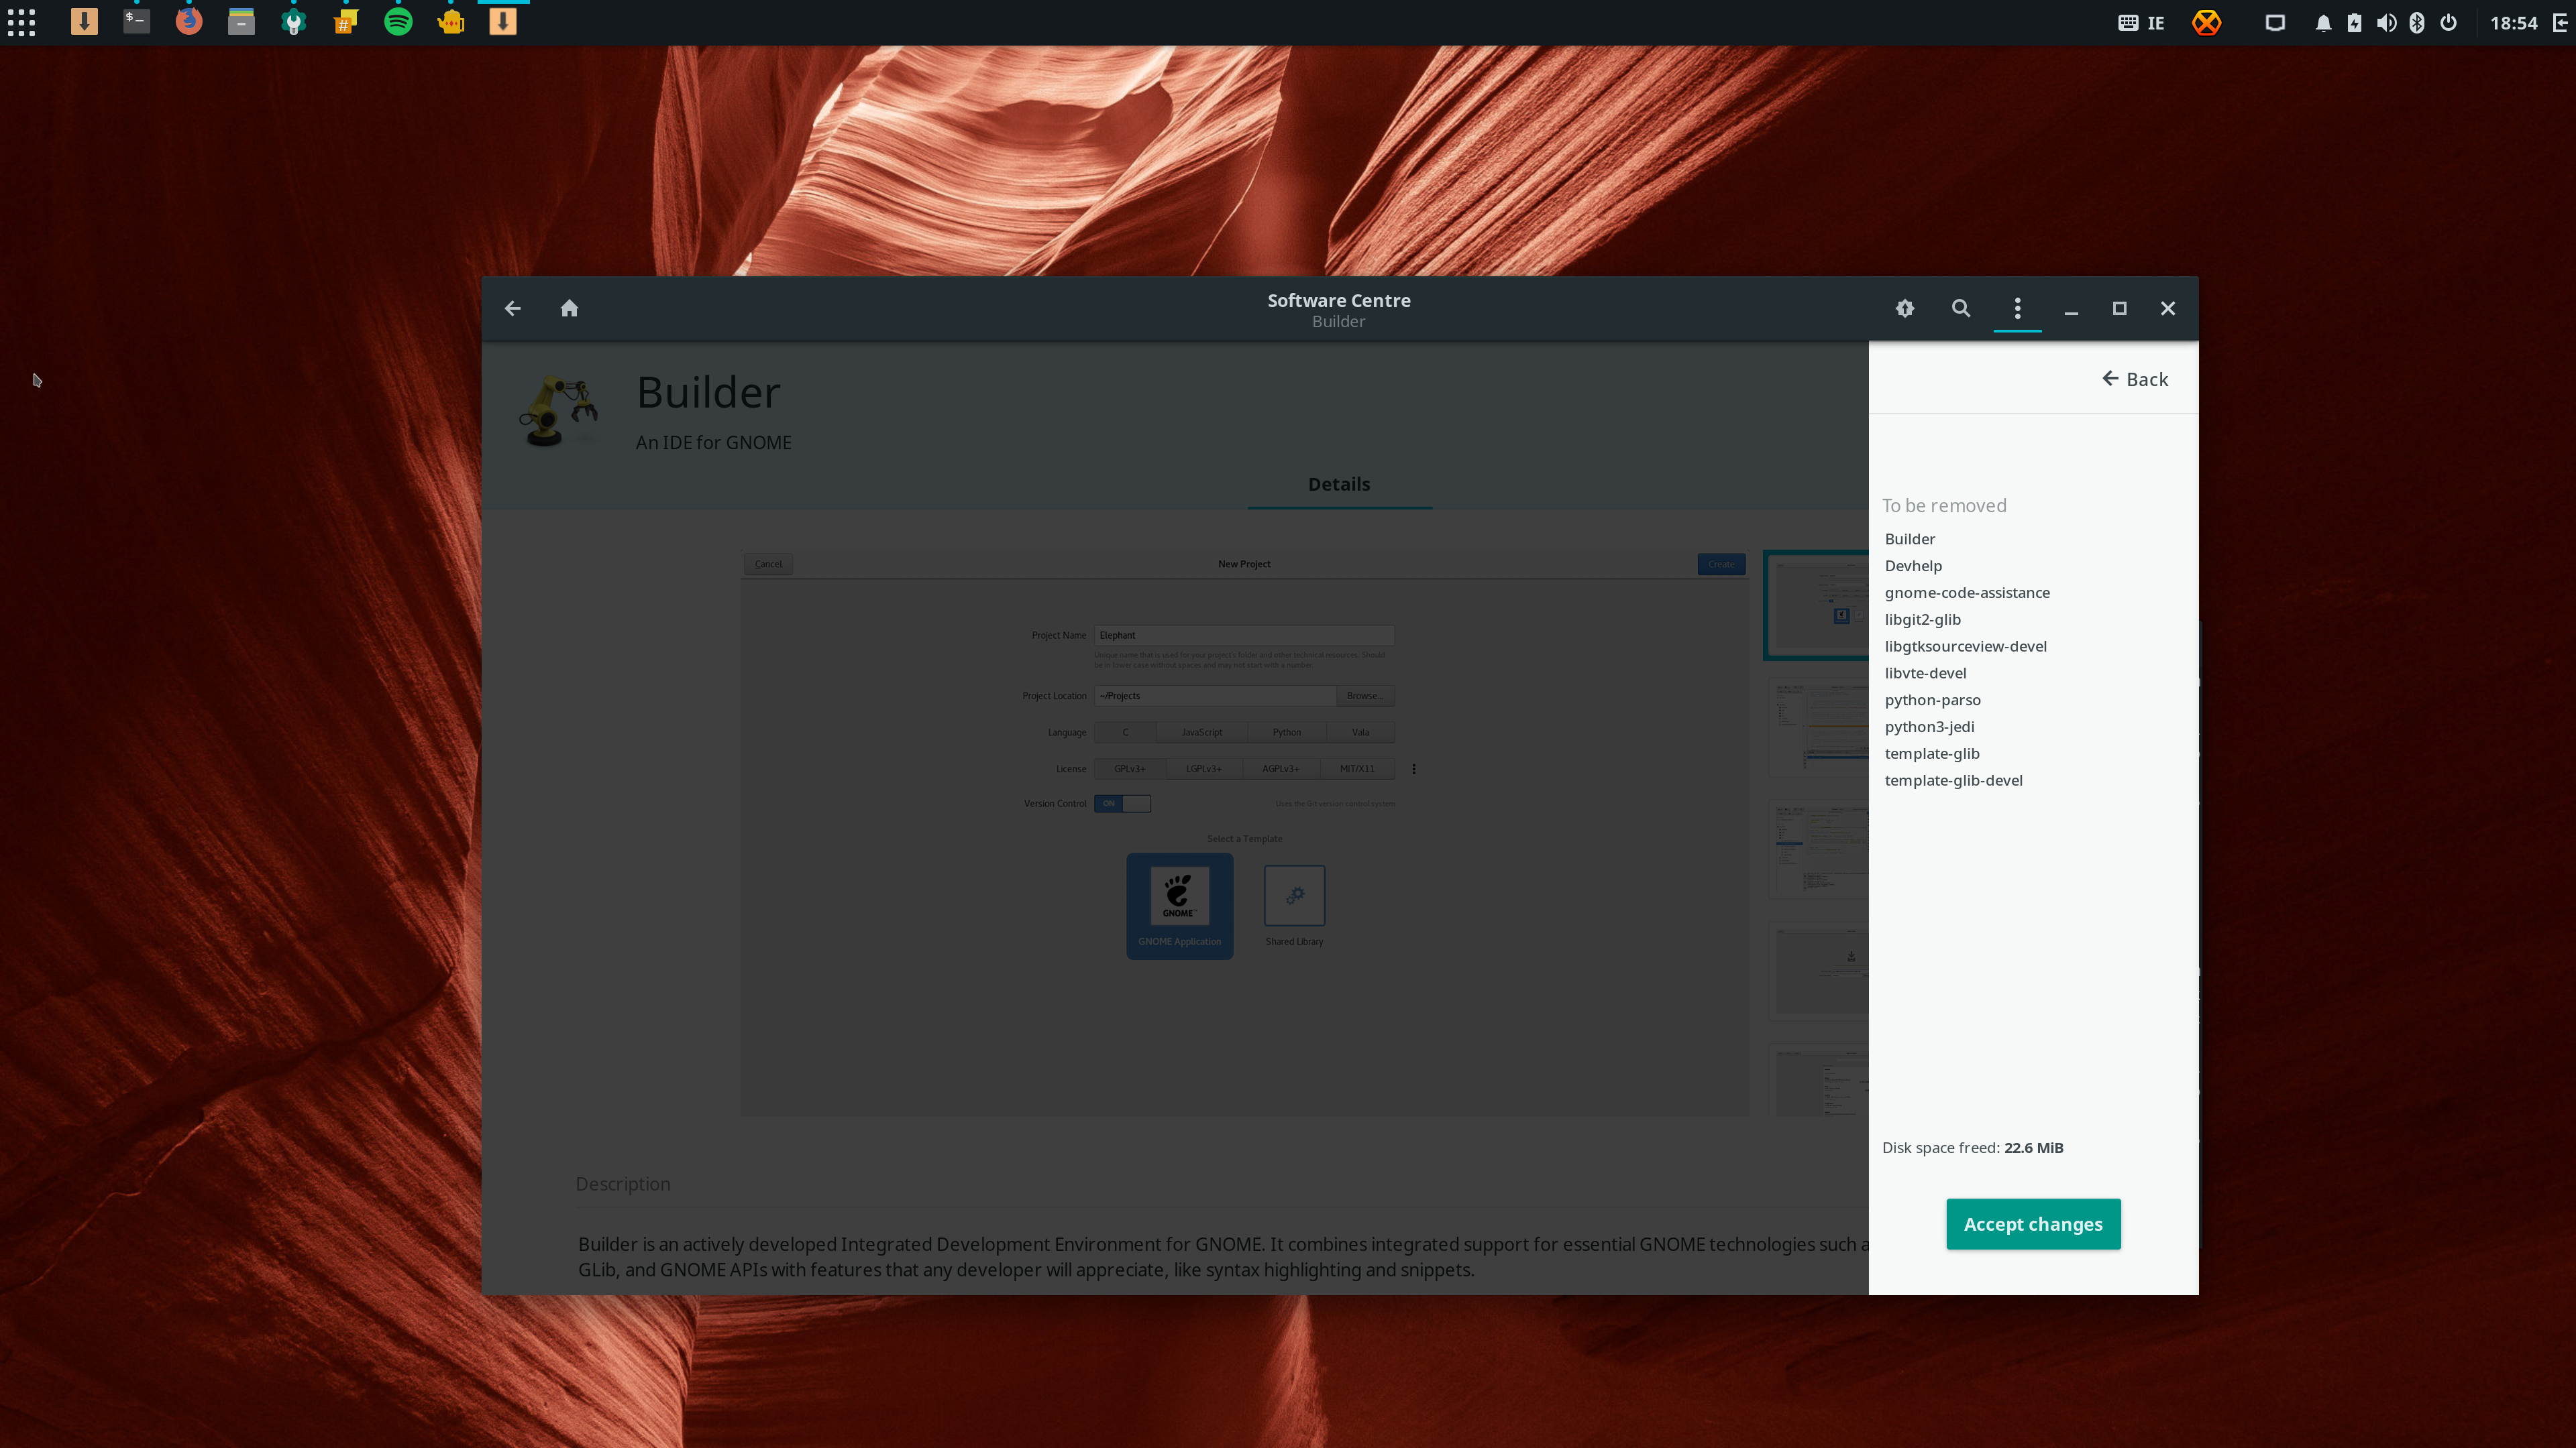Click the Description heading
This screenshot has width=2576, height=1448.
tap(622, 1184)
